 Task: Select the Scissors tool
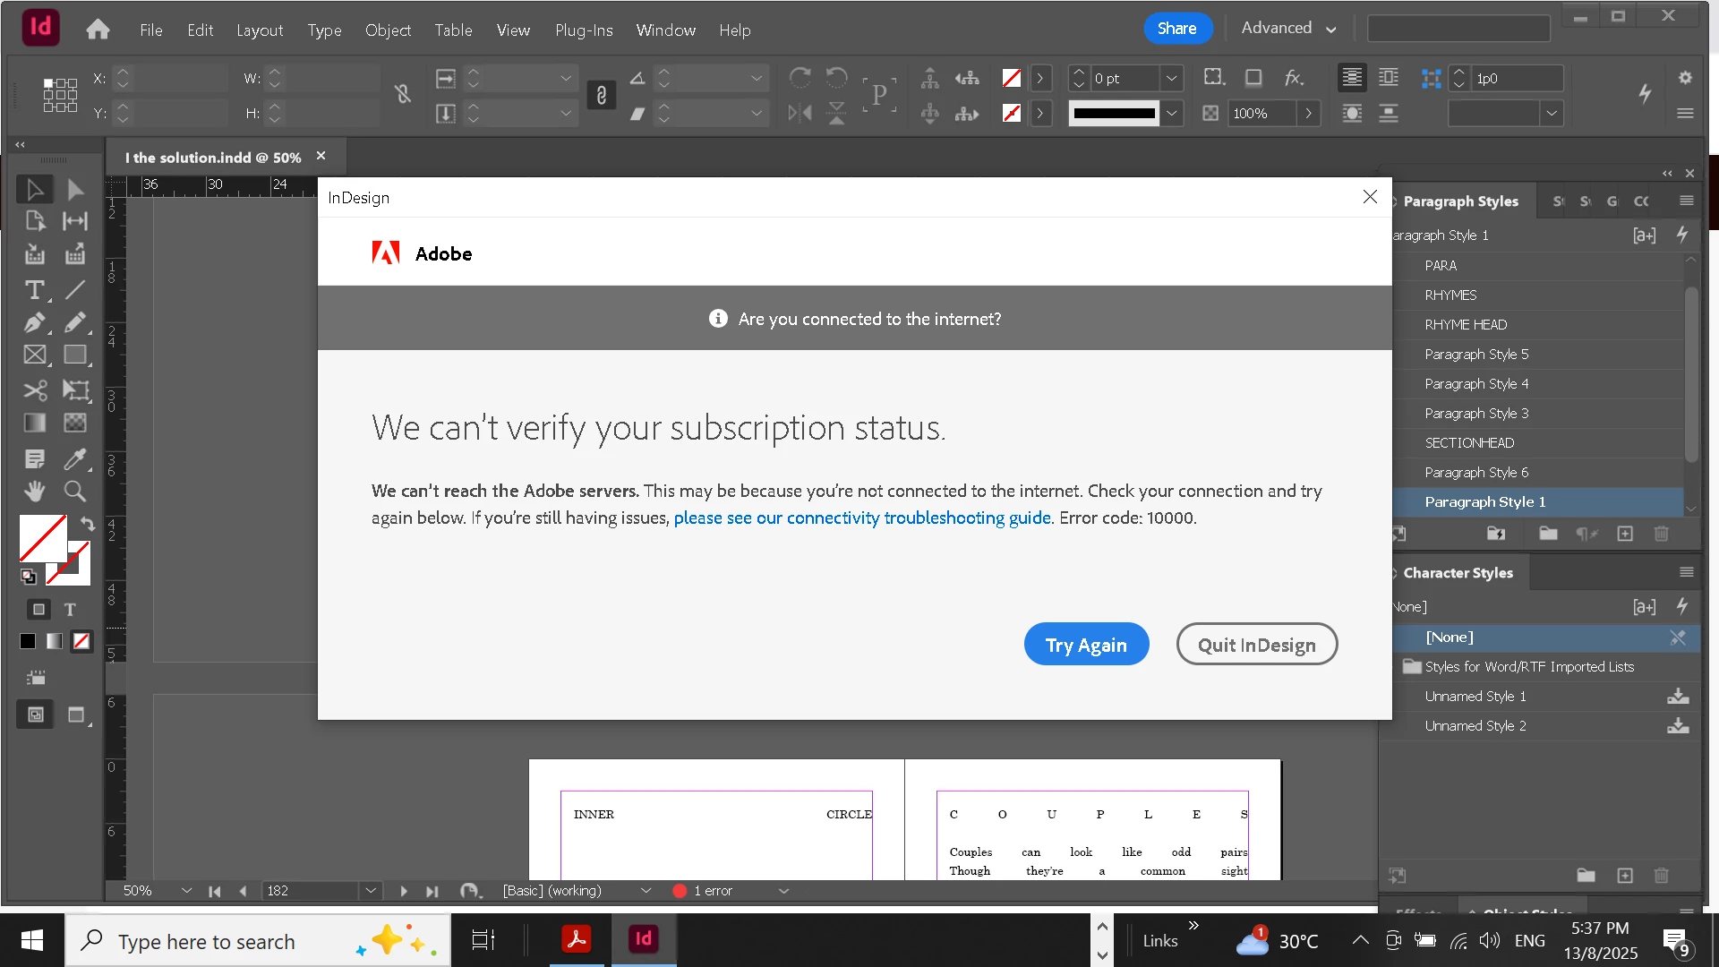pos(34,391)
